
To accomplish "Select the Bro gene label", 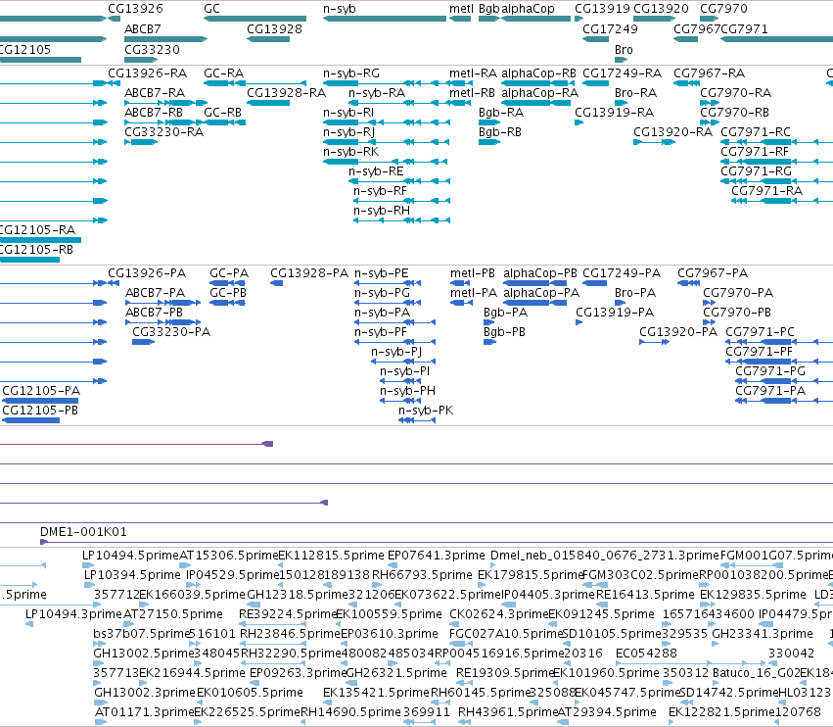I will pyautogui.click(x=624, y=49).
